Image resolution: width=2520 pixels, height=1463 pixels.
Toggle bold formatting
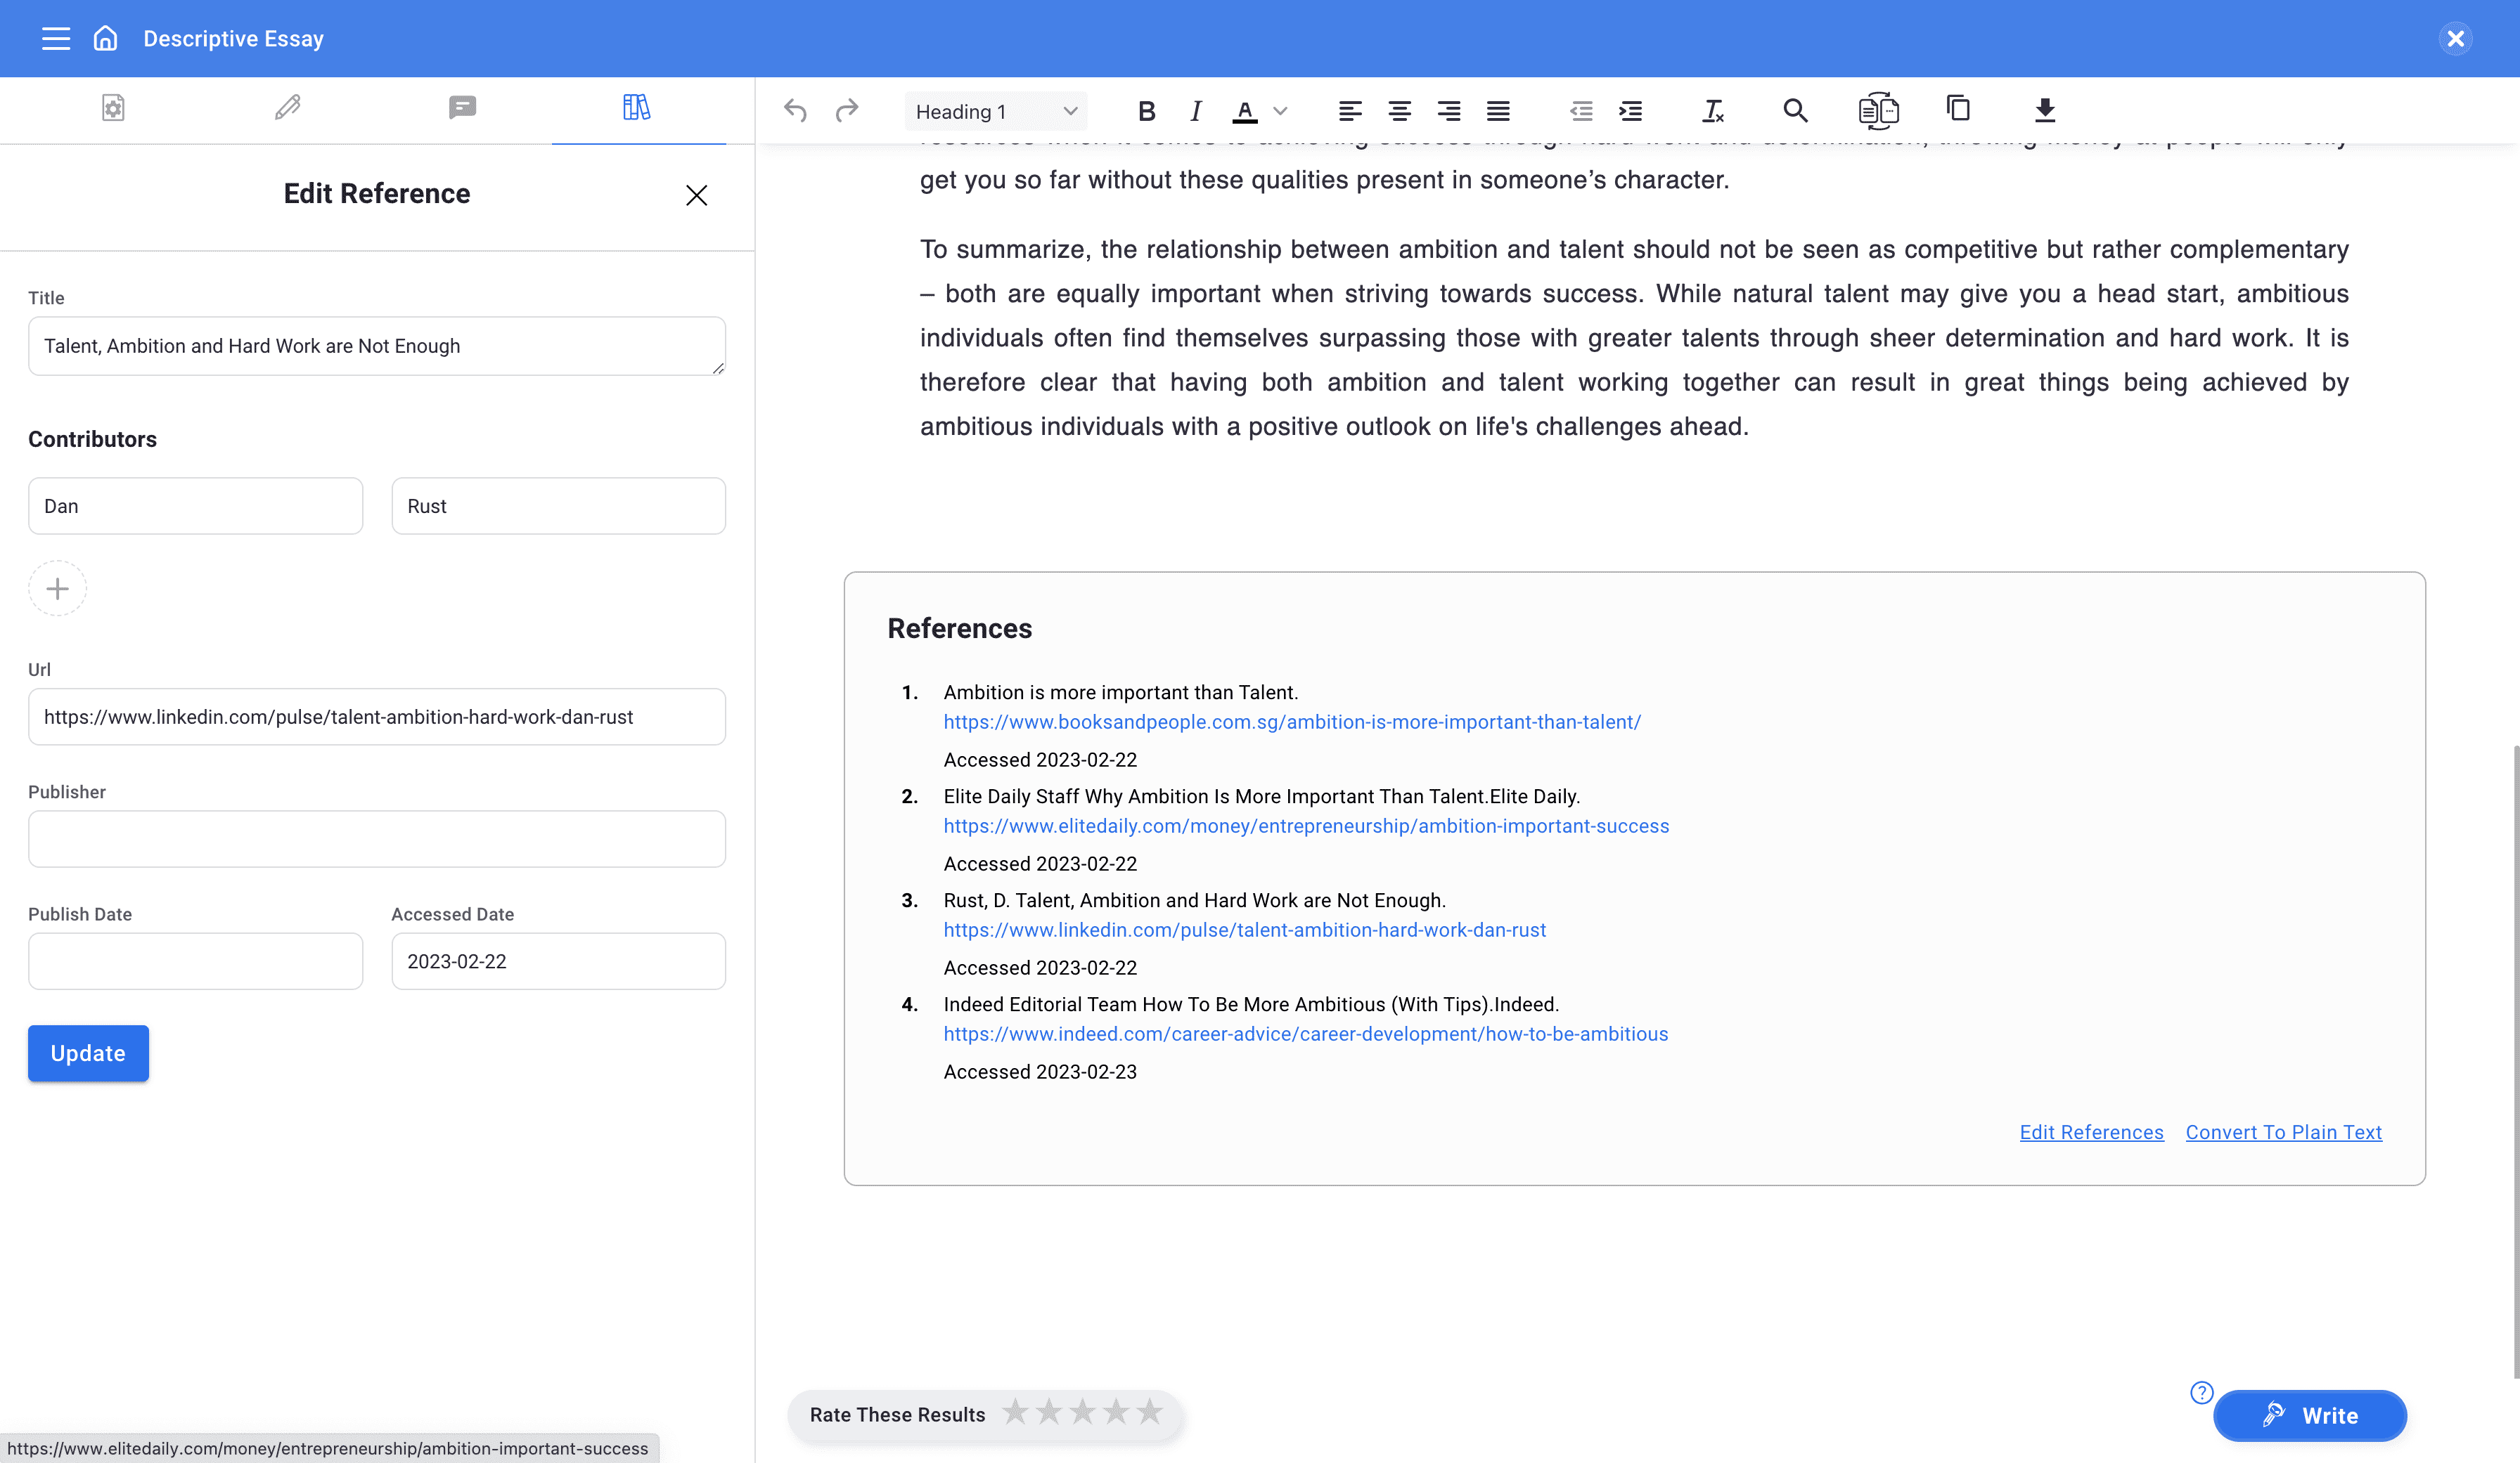coord(1147,111)
